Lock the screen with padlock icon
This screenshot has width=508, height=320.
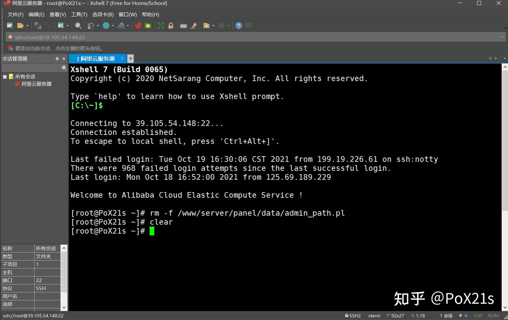click(x=171, y=26)
